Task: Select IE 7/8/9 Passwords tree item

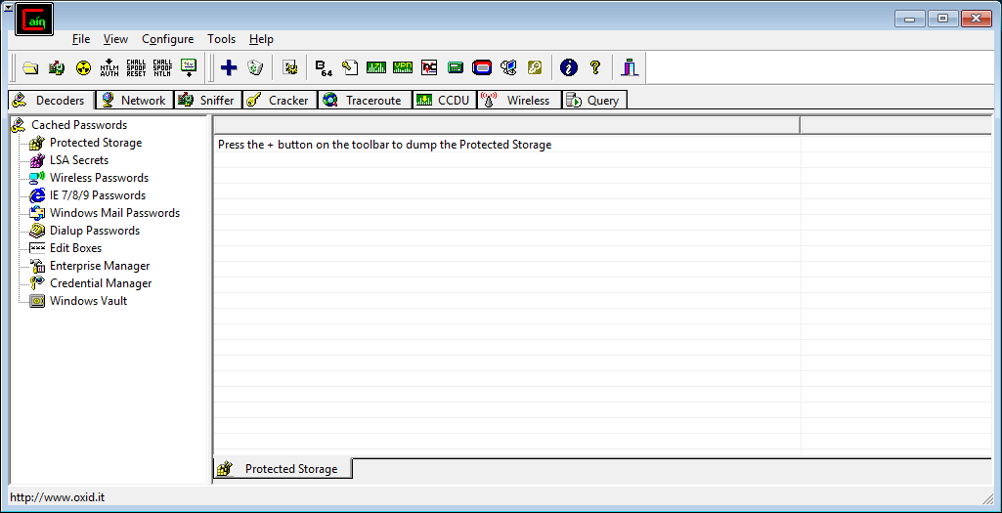Action: (98, 195)
